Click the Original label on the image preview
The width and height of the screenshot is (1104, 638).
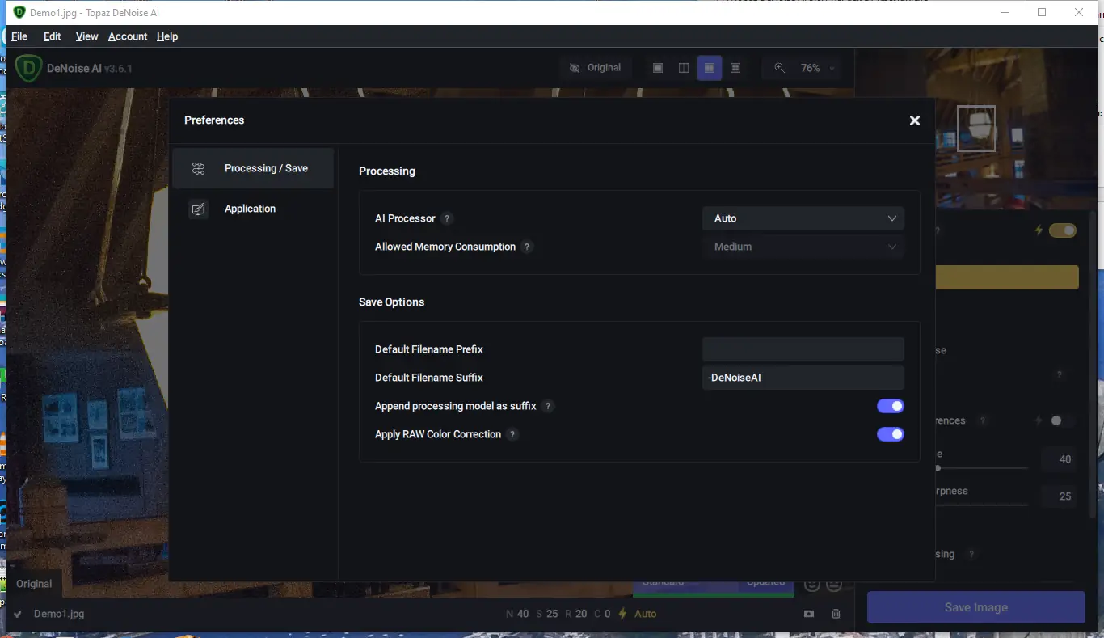[34, 584]
